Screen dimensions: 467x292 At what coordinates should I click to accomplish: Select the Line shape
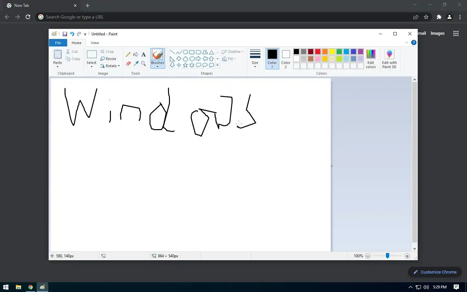[x=172, y=52]
